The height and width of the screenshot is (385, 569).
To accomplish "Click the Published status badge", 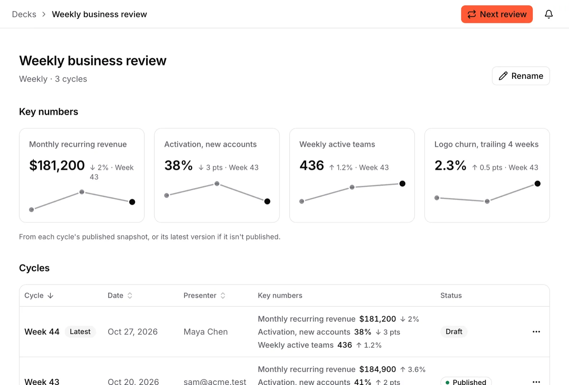I will tap(466, 381).
